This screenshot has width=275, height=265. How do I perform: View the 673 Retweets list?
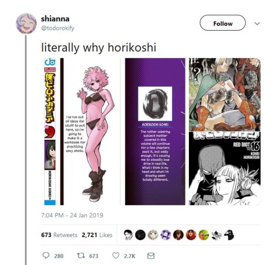pos(59,235)
